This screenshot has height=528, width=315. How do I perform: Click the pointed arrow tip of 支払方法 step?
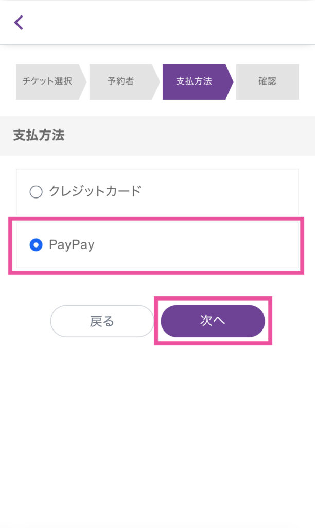230,81
